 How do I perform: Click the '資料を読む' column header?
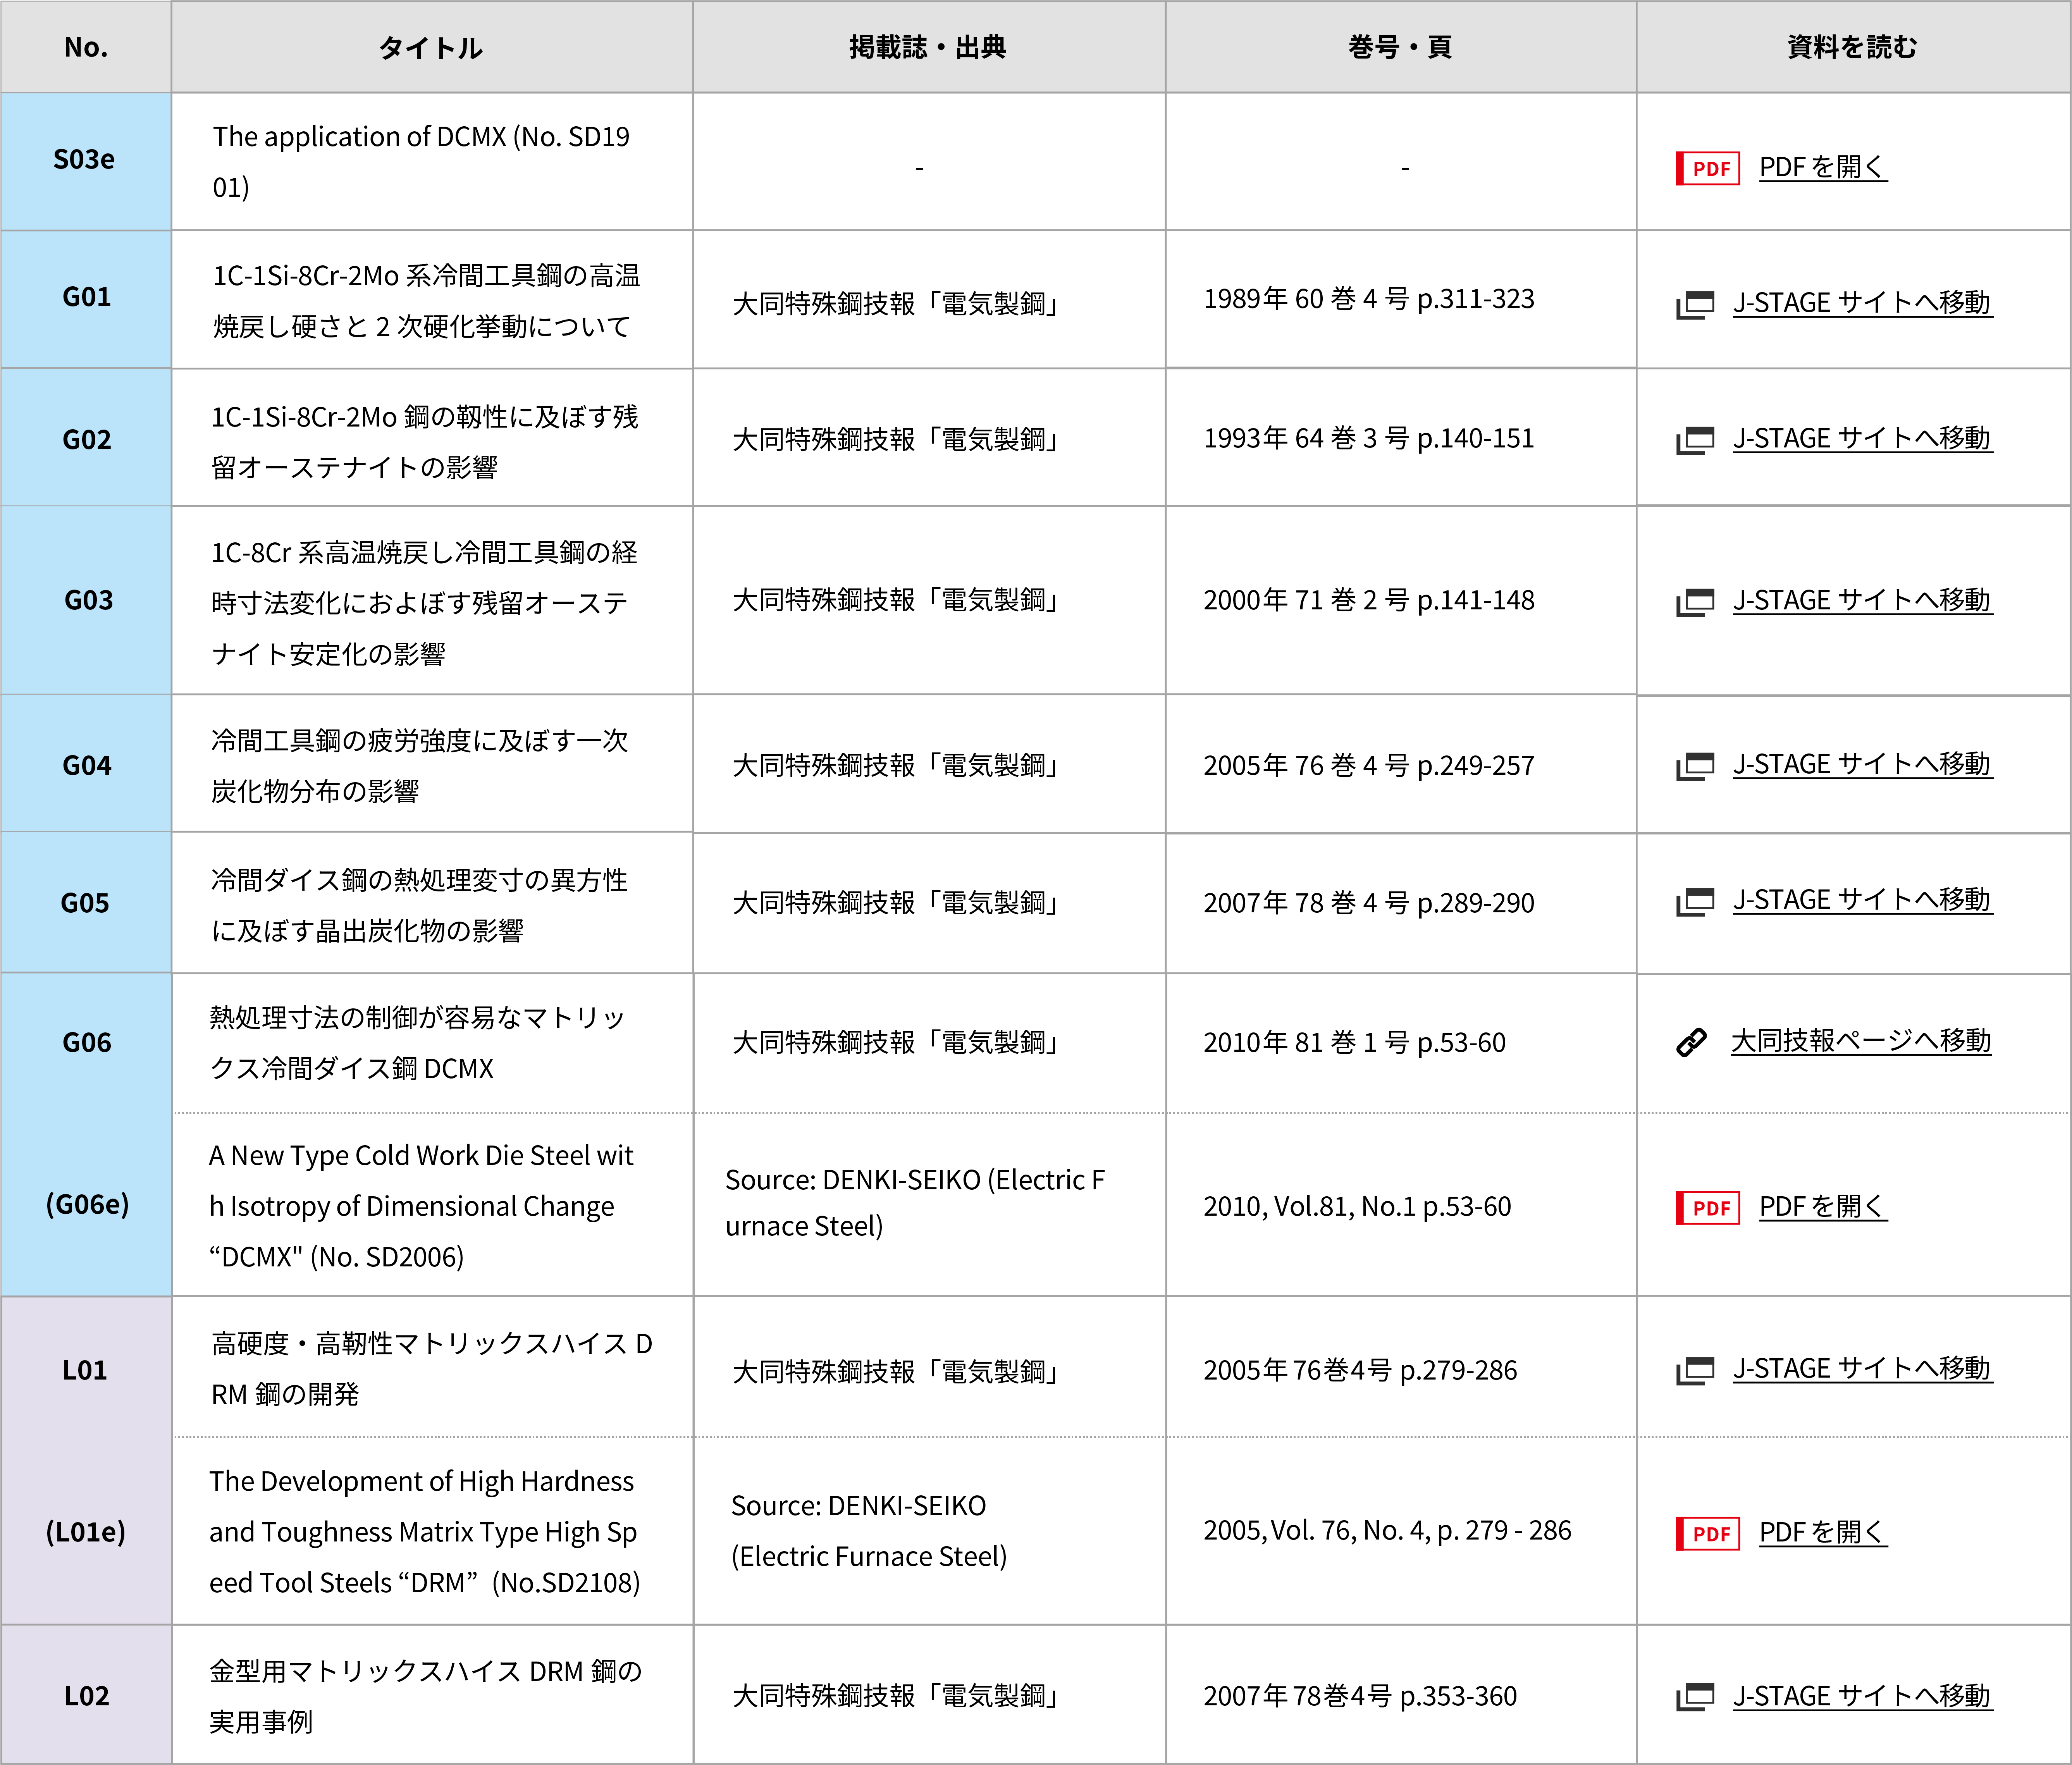[1853, 47]
